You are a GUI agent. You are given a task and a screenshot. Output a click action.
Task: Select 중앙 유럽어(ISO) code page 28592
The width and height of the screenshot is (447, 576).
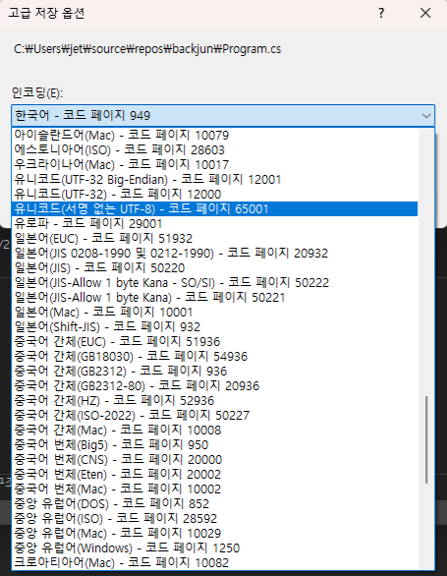click(214, 518)
